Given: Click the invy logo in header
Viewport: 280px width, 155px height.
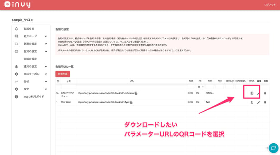Looking at the screenshot, I should [17, 5].
